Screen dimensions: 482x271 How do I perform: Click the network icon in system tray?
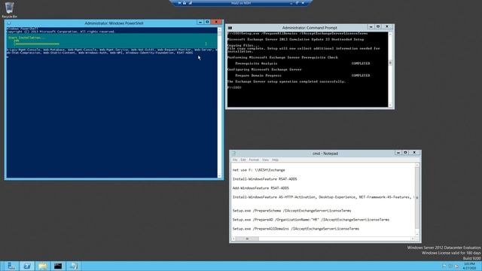(450, 266)
